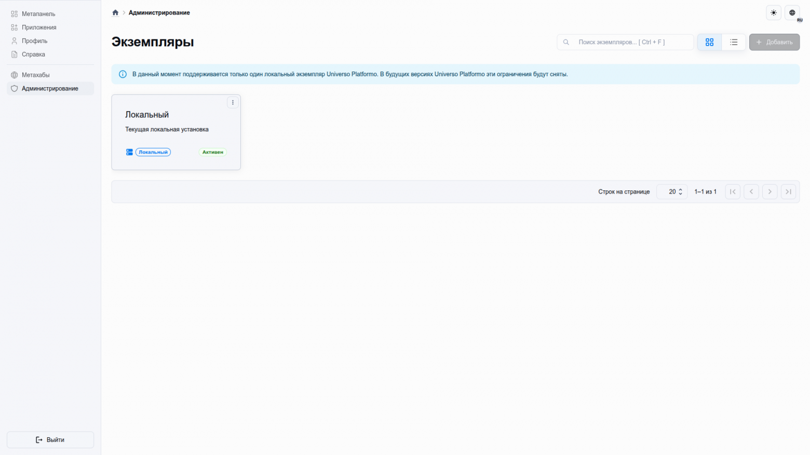Focus the Поиск экземпляров search field
This screenshot has height=455, width=810.
click(625, 42)
